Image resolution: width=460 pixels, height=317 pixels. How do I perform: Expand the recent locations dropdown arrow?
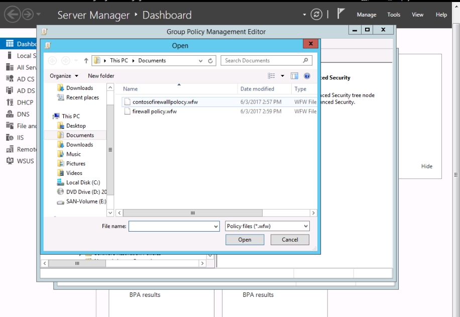[x=76, y=61]
